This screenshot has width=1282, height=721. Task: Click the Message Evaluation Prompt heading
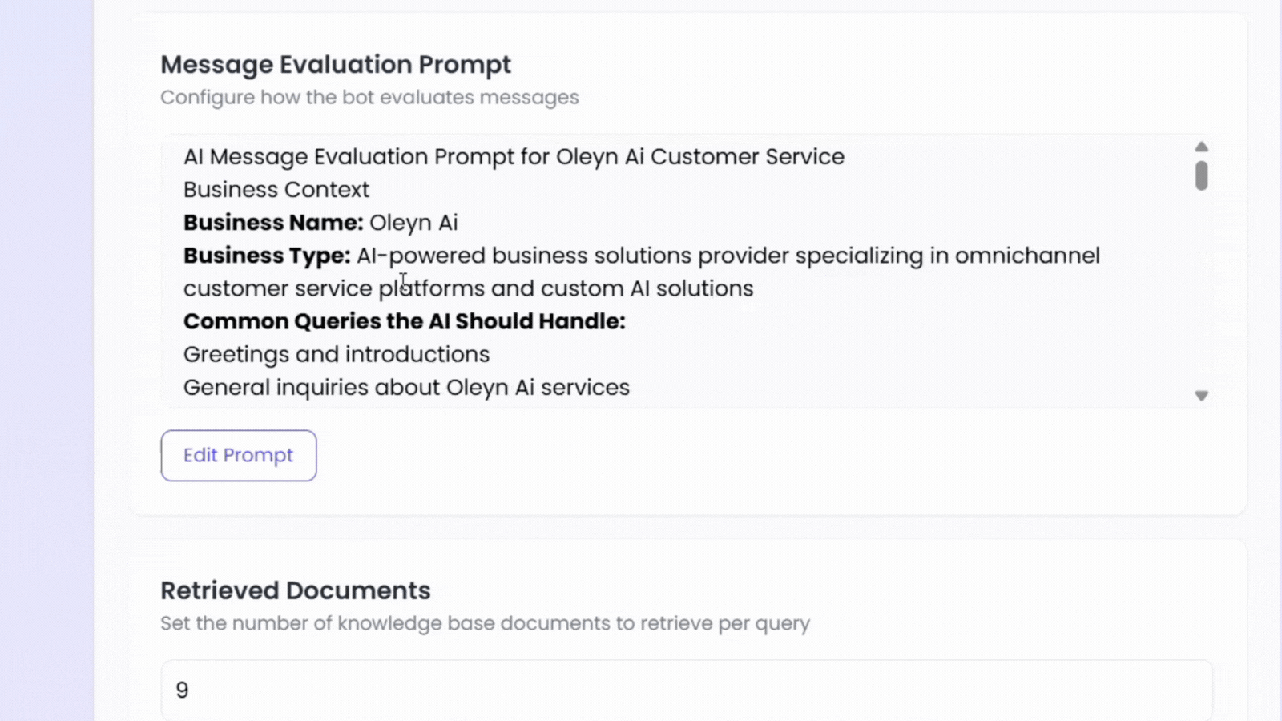[x=336, y=64]
